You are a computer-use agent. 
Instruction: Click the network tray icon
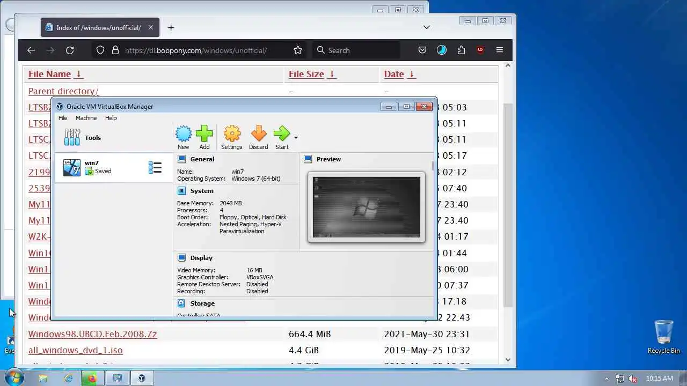click(620, 378)
